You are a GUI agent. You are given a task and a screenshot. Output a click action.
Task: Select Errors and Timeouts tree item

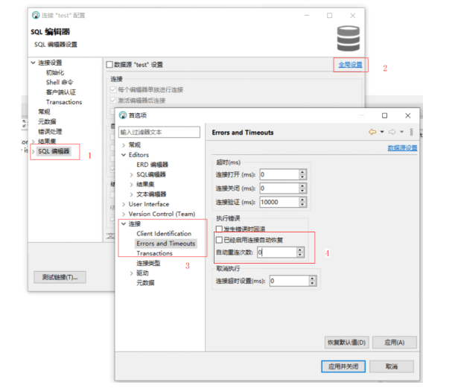(165, 244)
